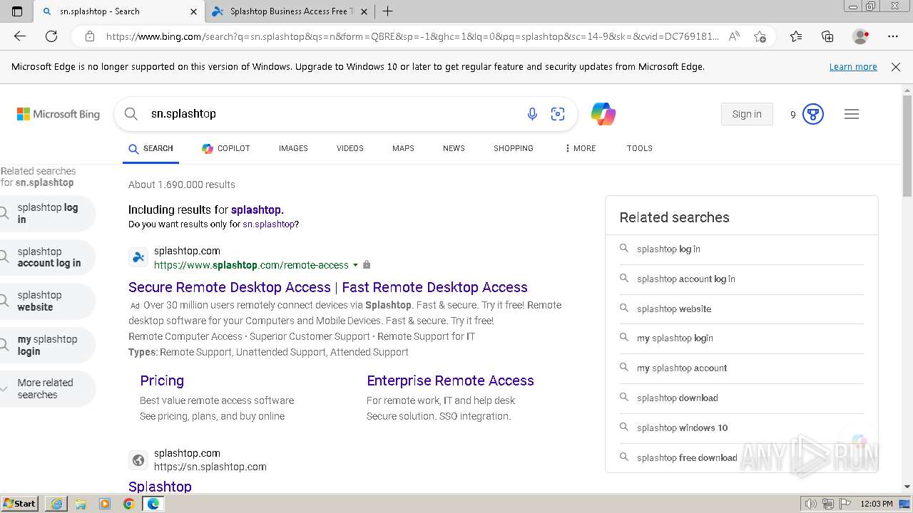Screen dimensions: 913x513
Task: Expand the MORE dropdown menu
Action: pyautogui.click(x=580, y=148)
